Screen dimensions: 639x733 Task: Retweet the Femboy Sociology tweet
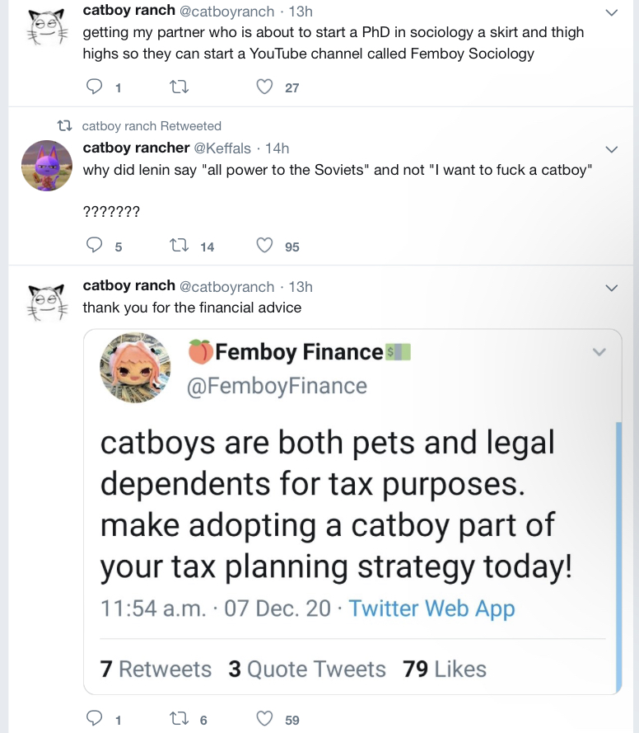178,87
